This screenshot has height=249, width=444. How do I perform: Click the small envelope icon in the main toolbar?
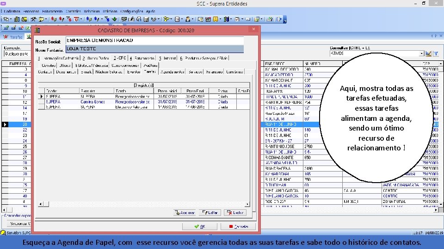(x=248, y=19)
